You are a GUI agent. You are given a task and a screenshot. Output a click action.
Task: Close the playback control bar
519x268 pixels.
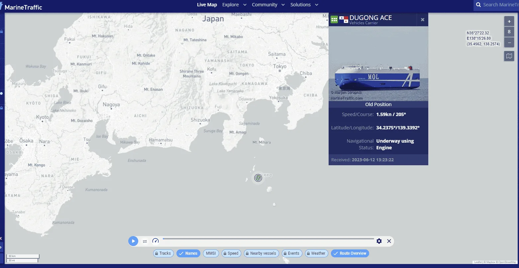click(x=389, y=241)
